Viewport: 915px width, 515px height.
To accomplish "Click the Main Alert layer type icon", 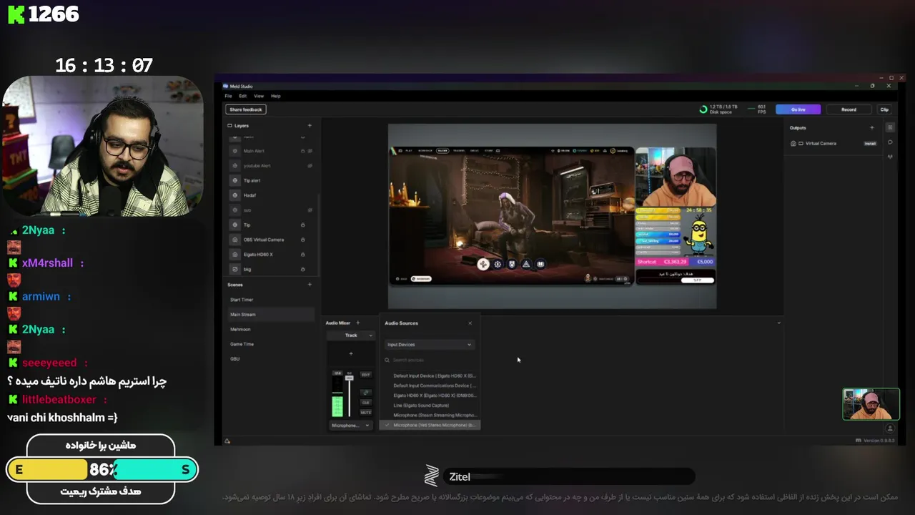I will coord(234,151).
